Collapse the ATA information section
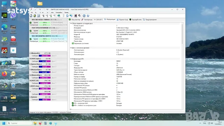 [71, 59]
